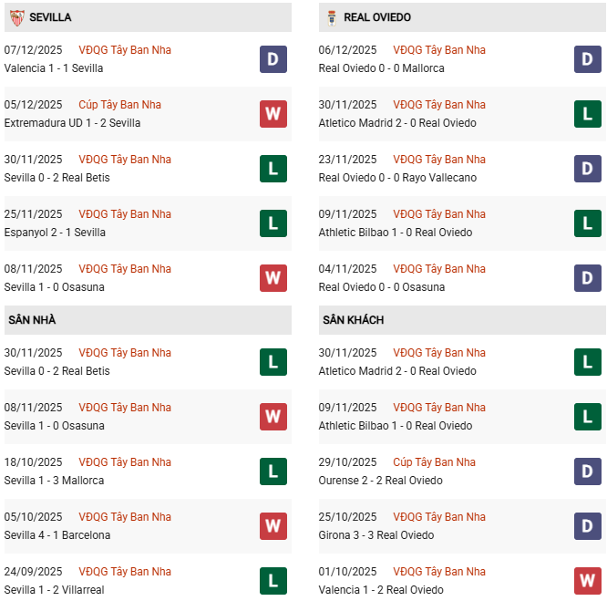Open Cúp Tây Ban Nha link dated 29/10/2025
The height and width of the screenshot is (601, 607).
(434, 462)
